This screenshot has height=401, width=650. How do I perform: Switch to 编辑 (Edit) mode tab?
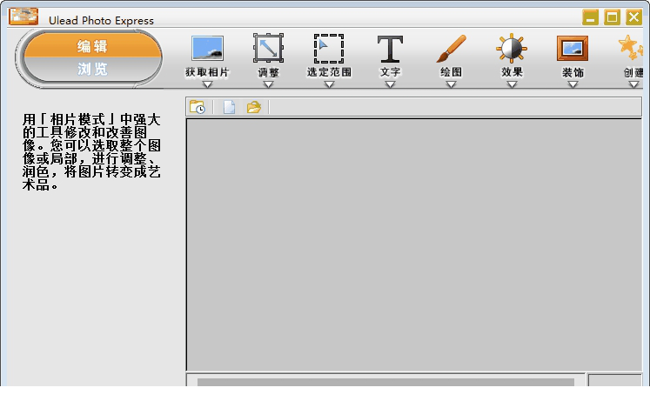[x=92, y=45]
